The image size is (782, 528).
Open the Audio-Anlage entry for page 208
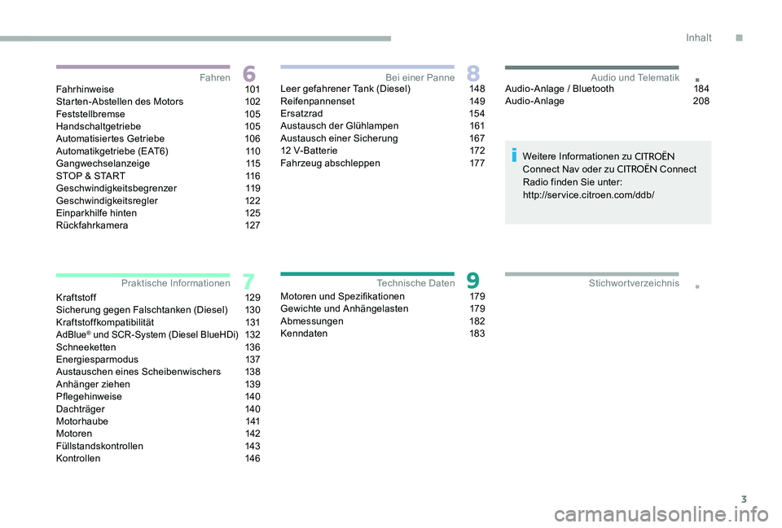tap(607, 101)
